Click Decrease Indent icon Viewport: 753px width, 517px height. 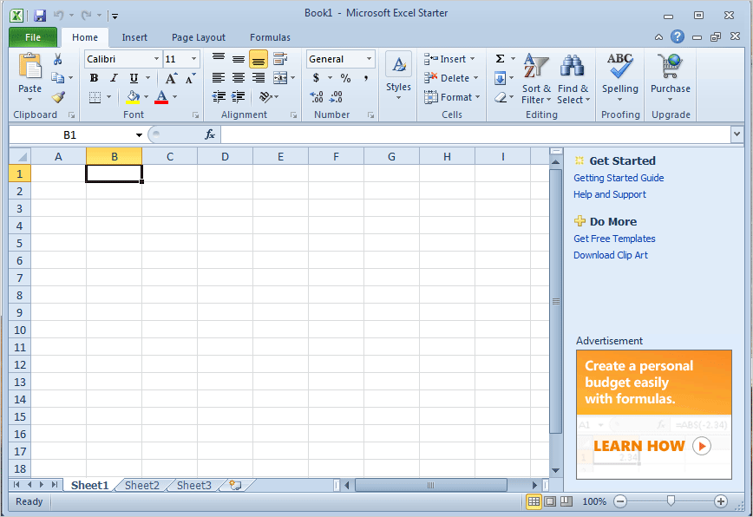pos(219,97)
